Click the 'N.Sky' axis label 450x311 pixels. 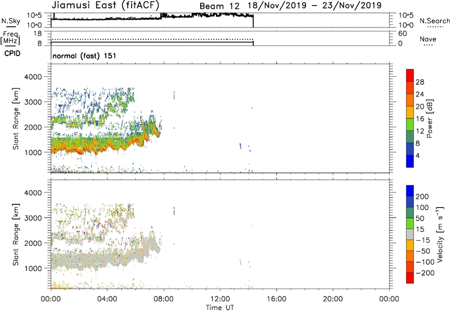pyautogui.click(x=11, y=21)
